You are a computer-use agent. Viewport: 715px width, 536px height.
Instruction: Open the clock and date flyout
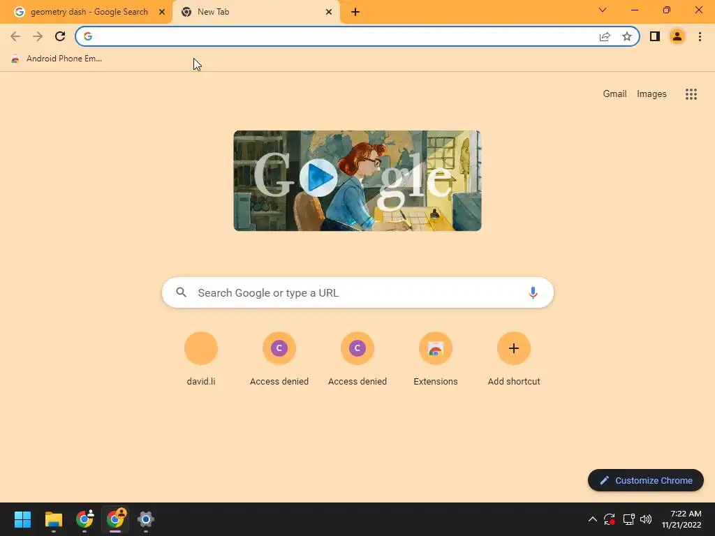pos(681,519)
